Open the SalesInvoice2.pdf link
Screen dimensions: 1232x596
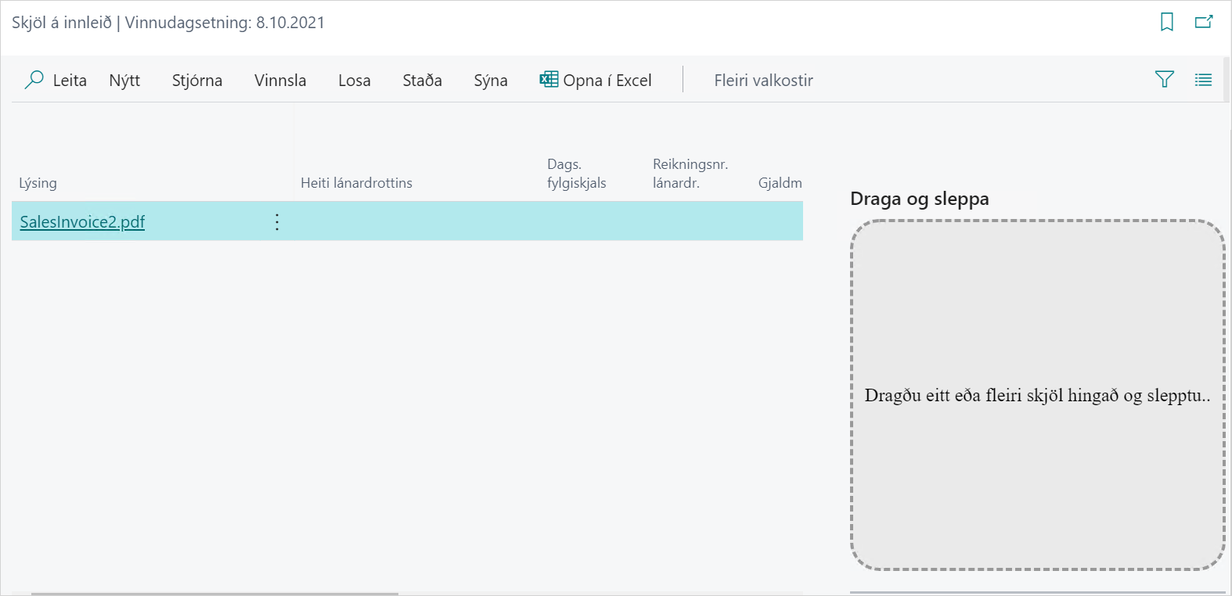coord(82,222)
